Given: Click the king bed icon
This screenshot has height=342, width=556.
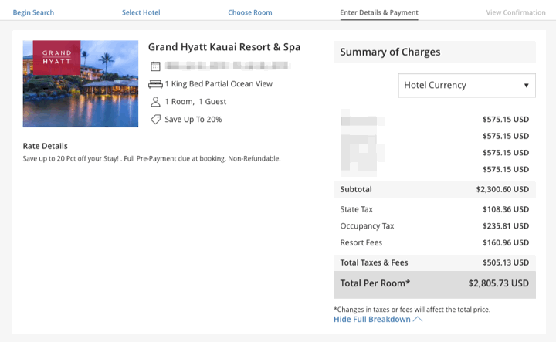Looking at the screenshot, I should [155, 84].
